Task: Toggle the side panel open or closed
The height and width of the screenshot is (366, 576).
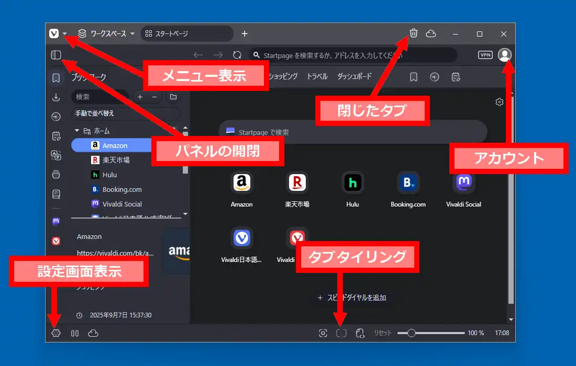Action: coord(56,55)
